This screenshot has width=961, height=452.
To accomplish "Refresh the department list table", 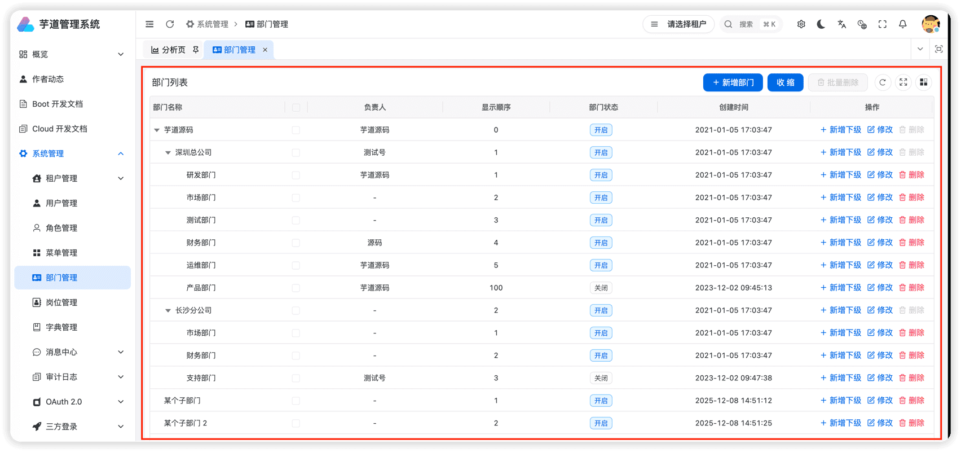I will click(x=883, y=82).
